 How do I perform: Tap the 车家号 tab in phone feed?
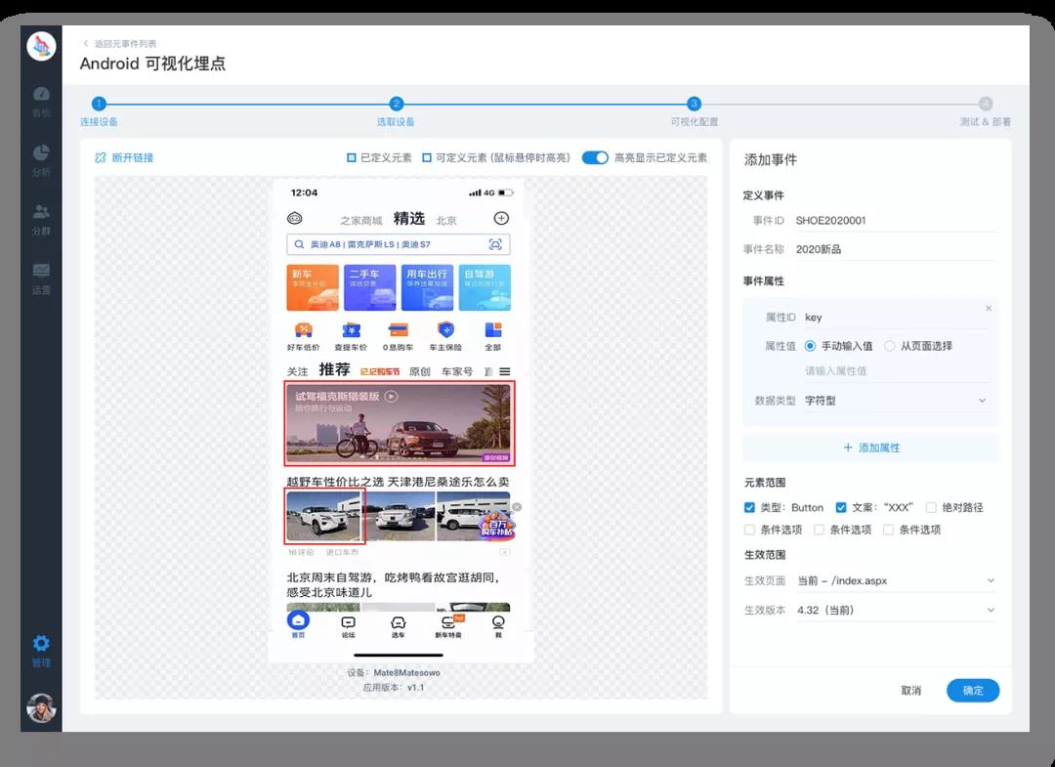point(457,371)
